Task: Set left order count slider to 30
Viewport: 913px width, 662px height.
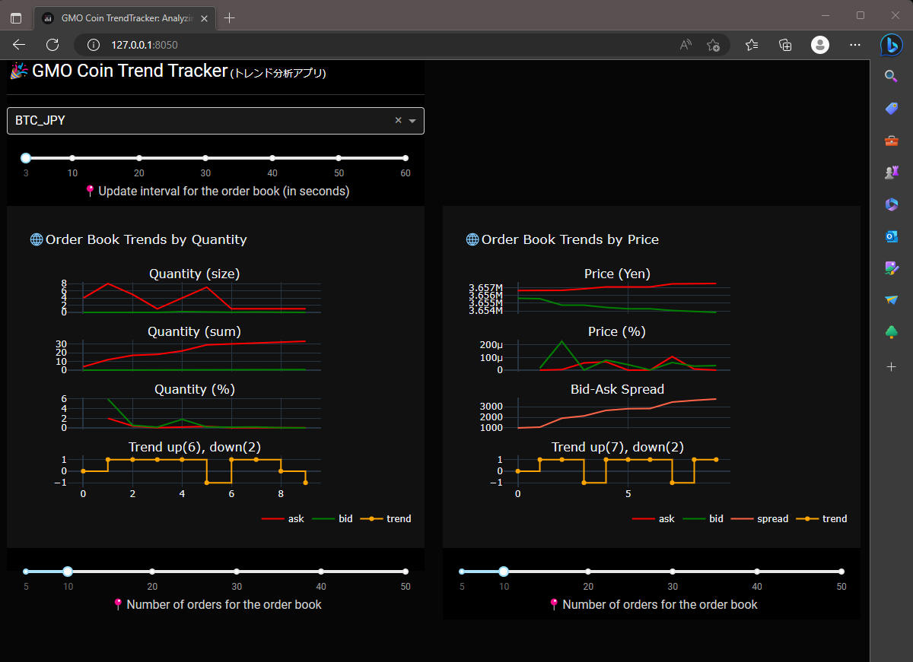Action: [237, 572]
